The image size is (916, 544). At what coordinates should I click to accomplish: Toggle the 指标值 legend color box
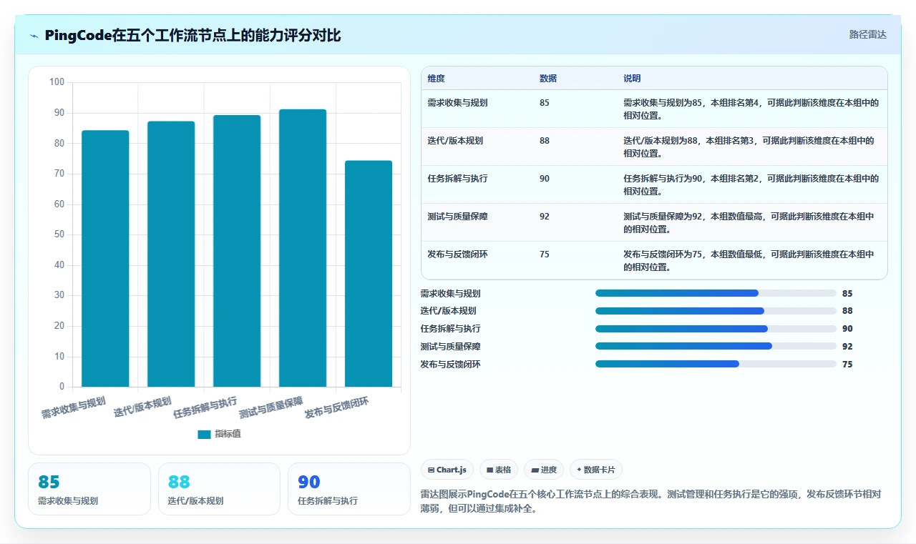205,434
